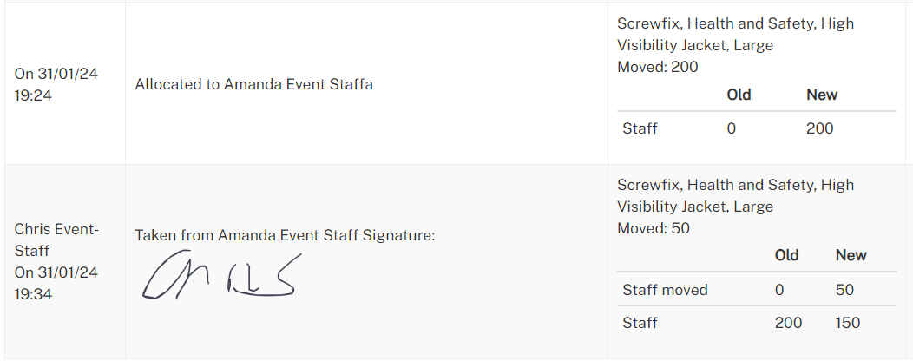Click the first 'Screwfix, Health and Safety' item description
This screenshot has height=361, width=913.
[735, 35]
